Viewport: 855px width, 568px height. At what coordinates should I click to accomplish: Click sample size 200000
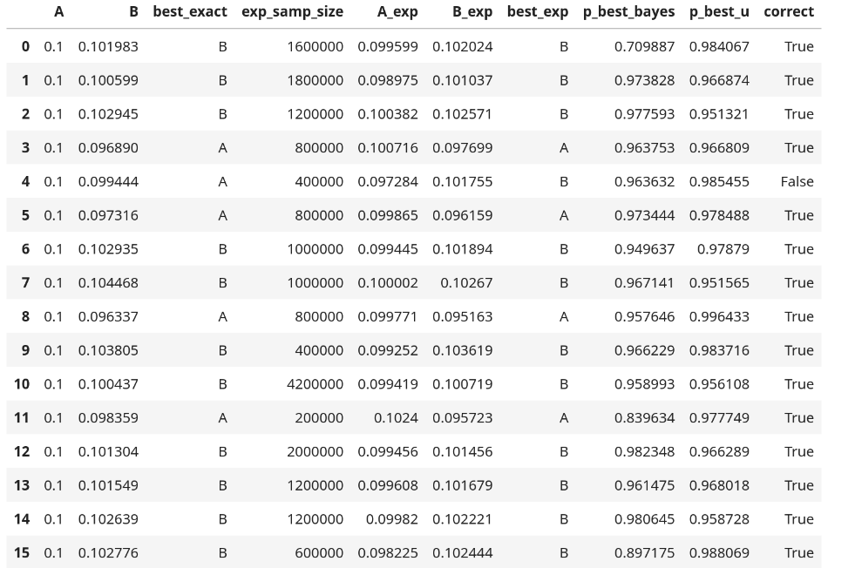pos(319,418)
